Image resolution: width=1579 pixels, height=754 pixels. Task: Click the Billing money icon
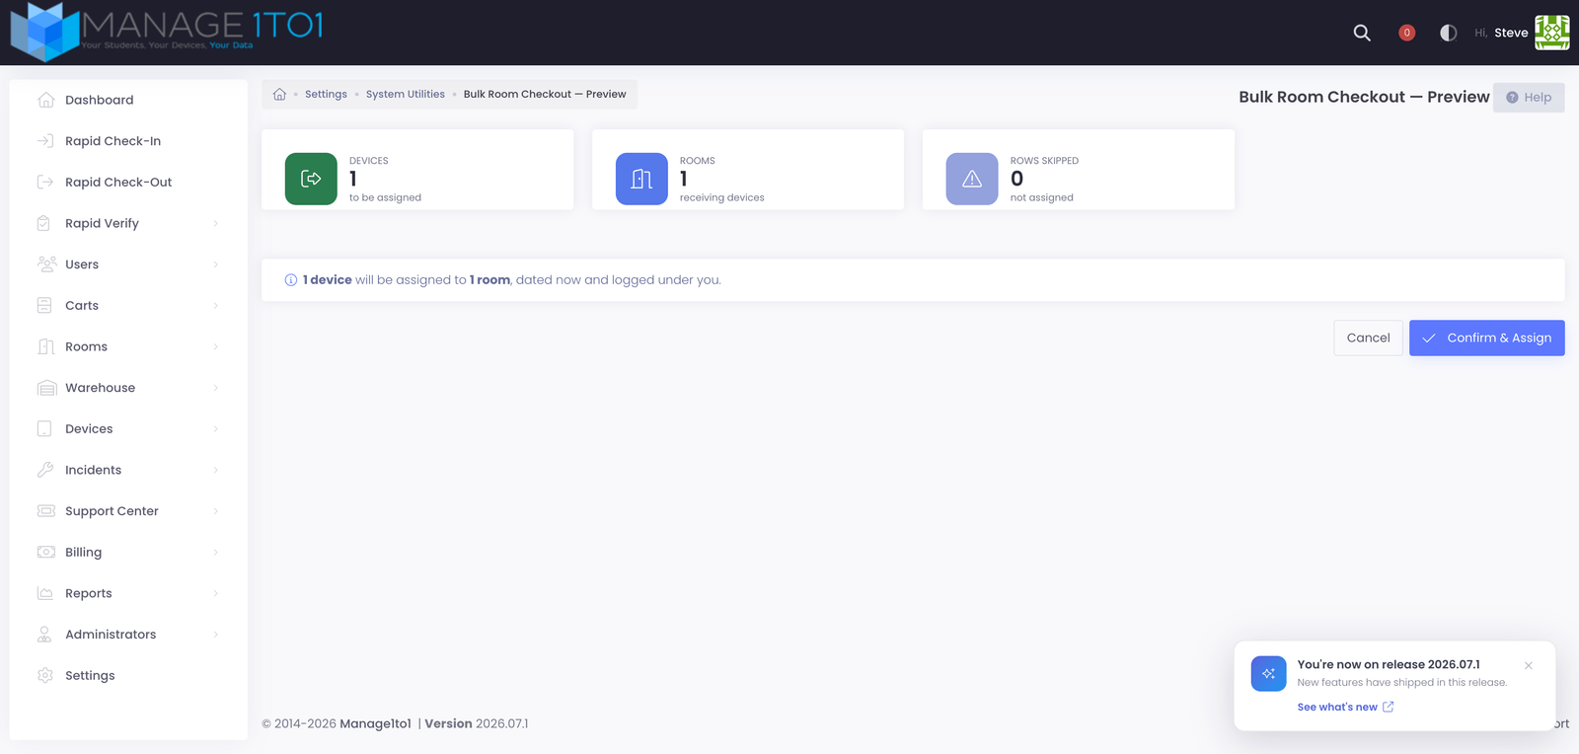pos(45,553)
